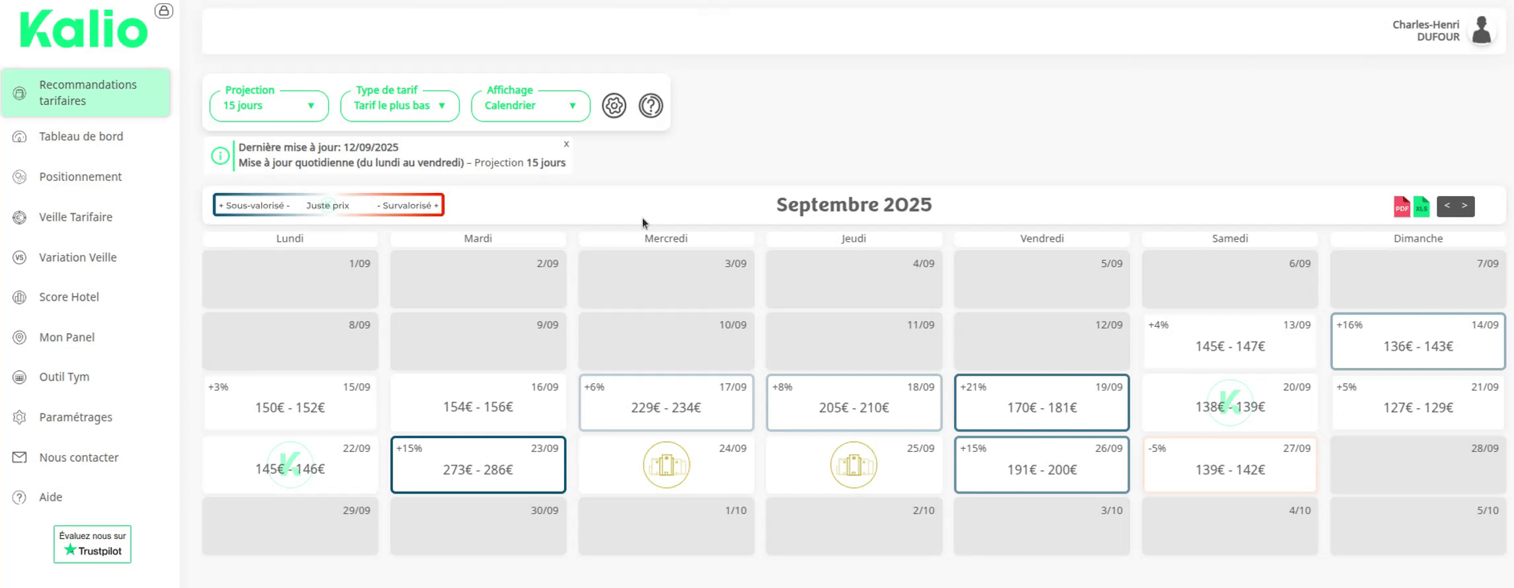Click the Nous contacter envelope icon
This screenshot has height=588, width=1514.
pos(20,457)
